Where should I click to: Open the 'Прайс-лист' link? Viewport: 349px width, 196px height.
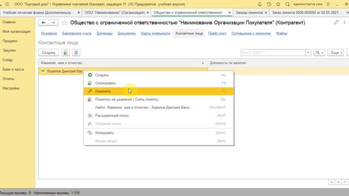[x=217, y=34]
